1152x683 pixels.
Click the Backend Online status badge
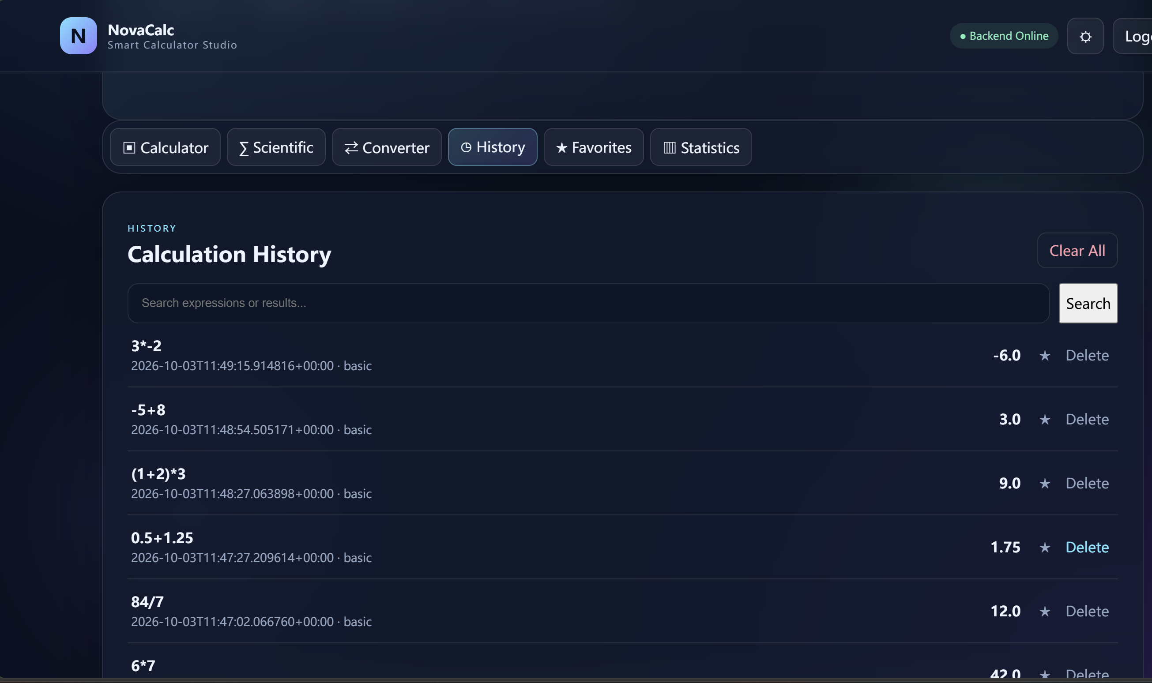[1004, 36]
